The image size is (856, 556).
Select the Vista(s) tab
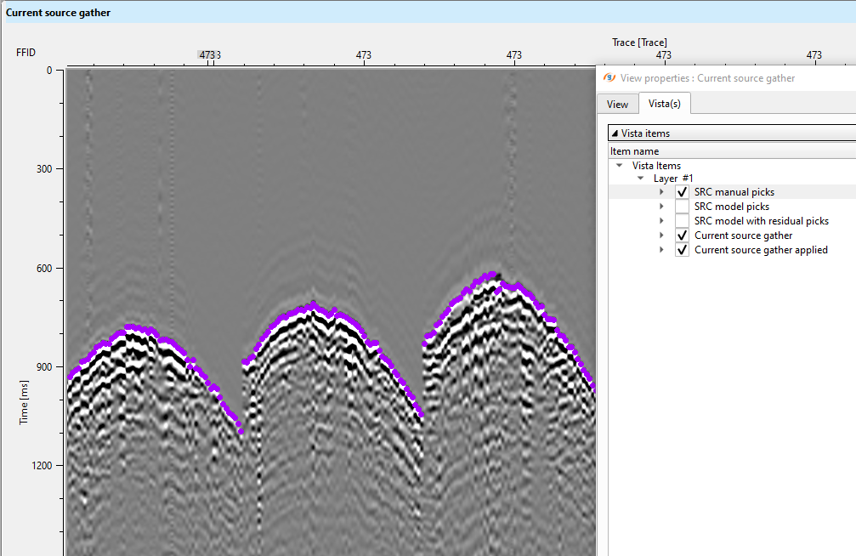tap(665, 104)
